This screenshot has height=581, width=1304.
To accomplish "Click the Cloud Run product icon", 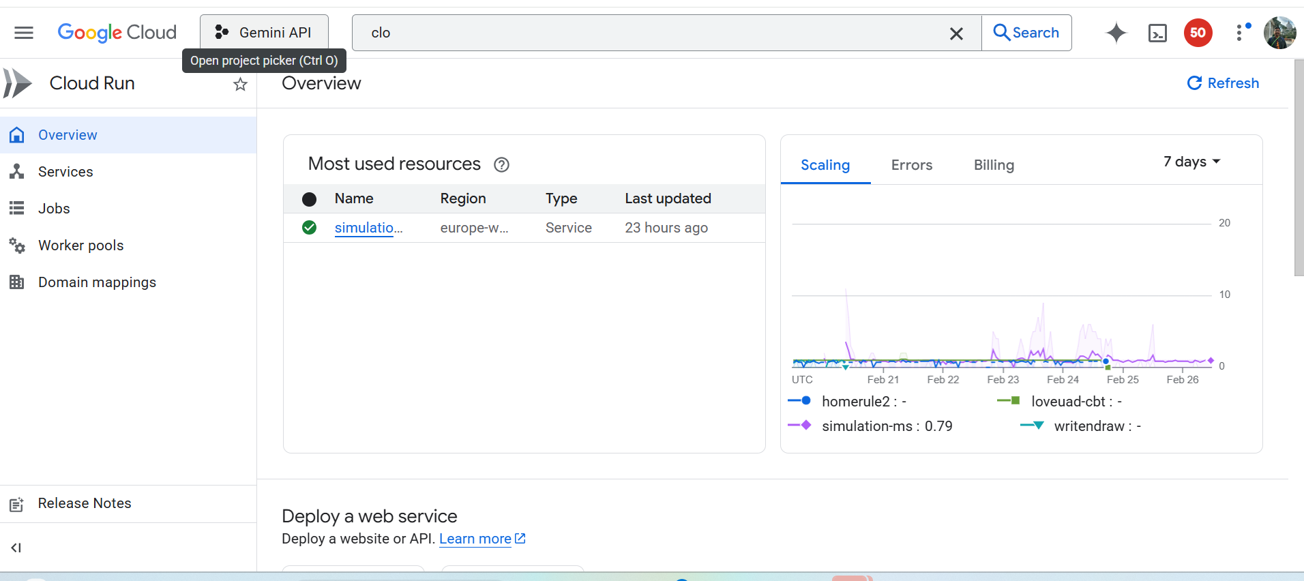I will point(17,83).
